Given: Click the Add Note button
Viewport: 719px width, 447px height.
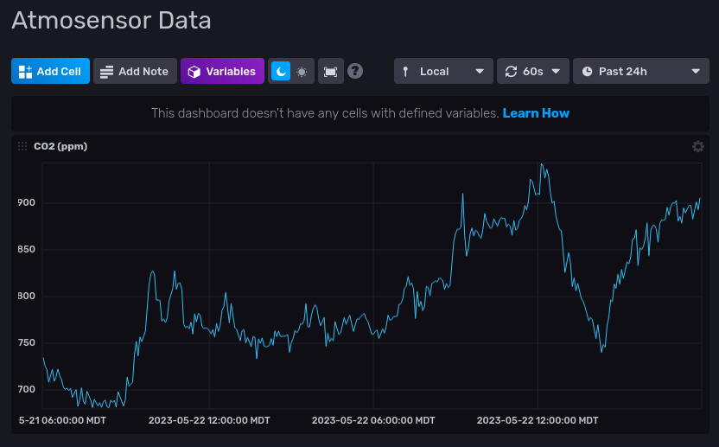Looking at the screenshot, I should pos(135,71).
